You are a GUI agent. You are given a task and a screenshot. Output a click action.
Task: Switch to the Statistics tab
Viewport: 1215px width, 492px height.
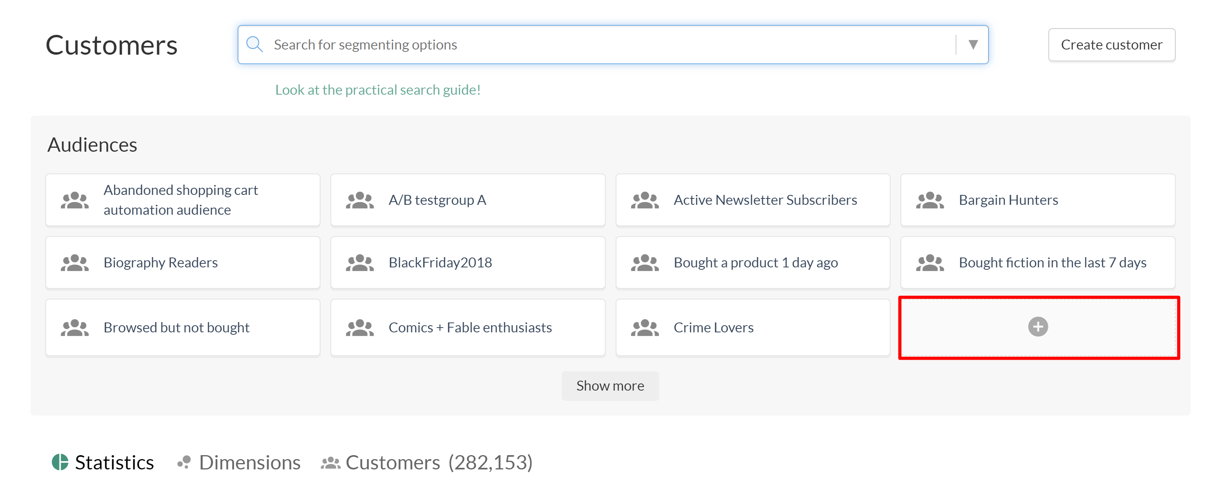pyautogui.click(x=114, y=462)
